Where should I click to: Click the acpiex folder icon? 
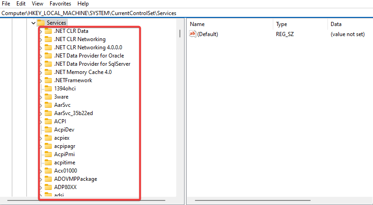click(48, 138)
